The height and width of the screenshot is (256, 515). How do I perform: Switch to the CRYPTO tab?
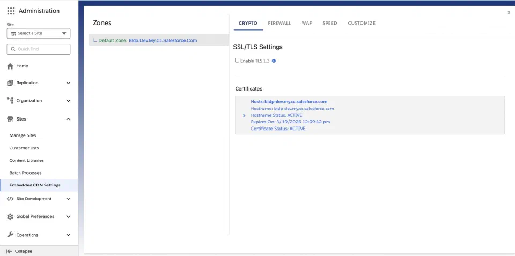[248, 23]
